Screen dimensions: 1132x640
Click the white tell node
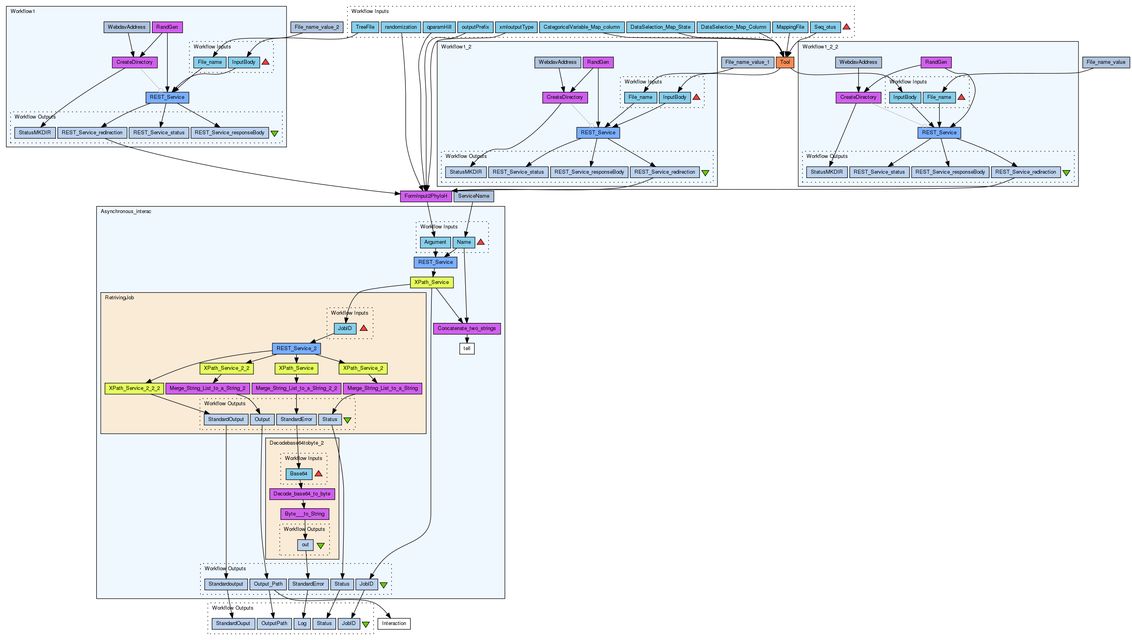[467, 349]
